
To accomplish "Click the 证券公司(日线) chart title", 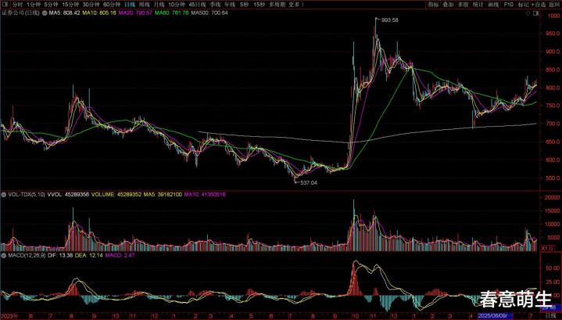I will tap(20, 13).
